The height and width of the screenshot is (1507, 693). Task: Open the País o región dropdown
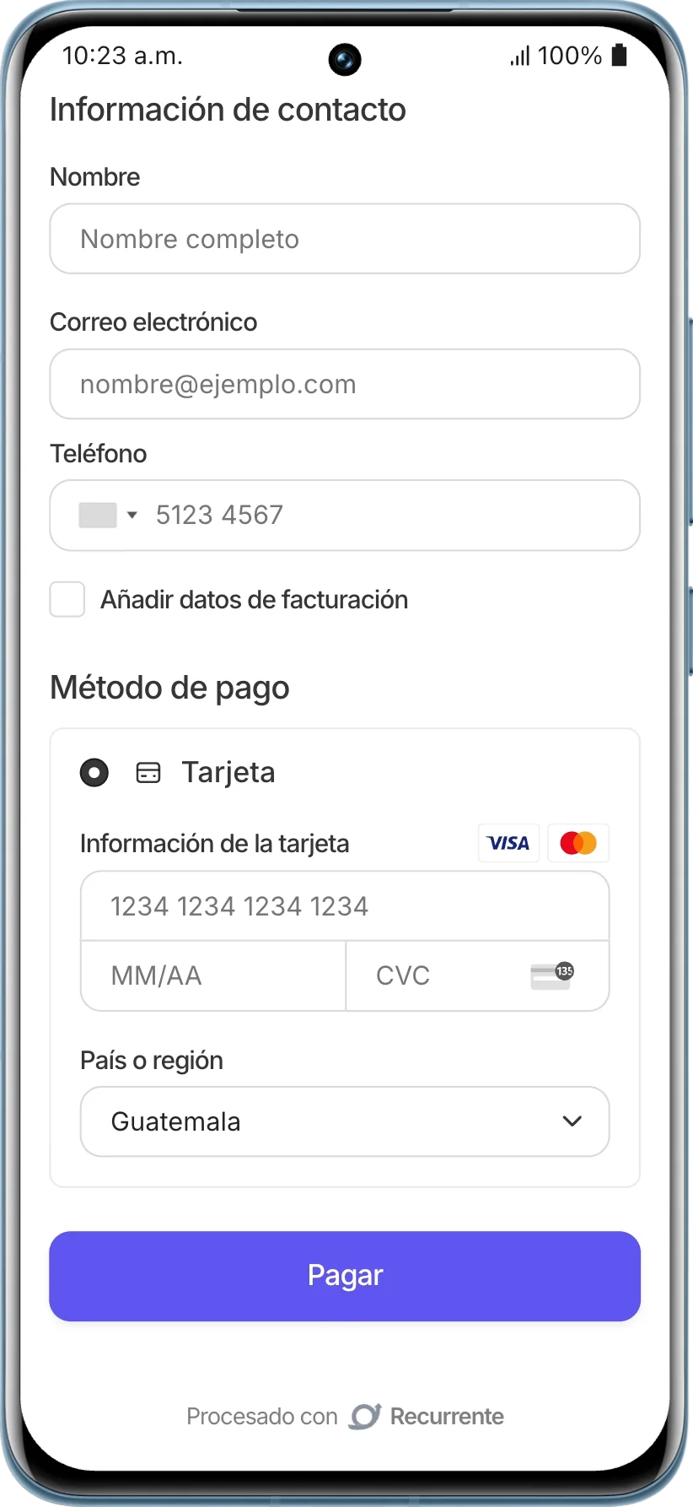344,1121
